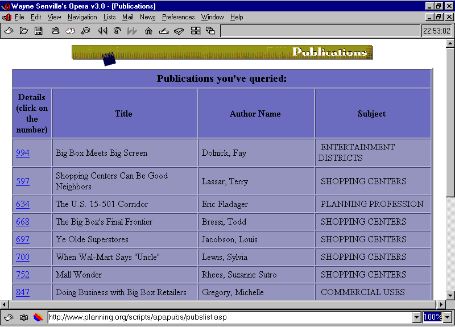Open publication detail link 697
455x327 pixels.
(x=23, y=239)
